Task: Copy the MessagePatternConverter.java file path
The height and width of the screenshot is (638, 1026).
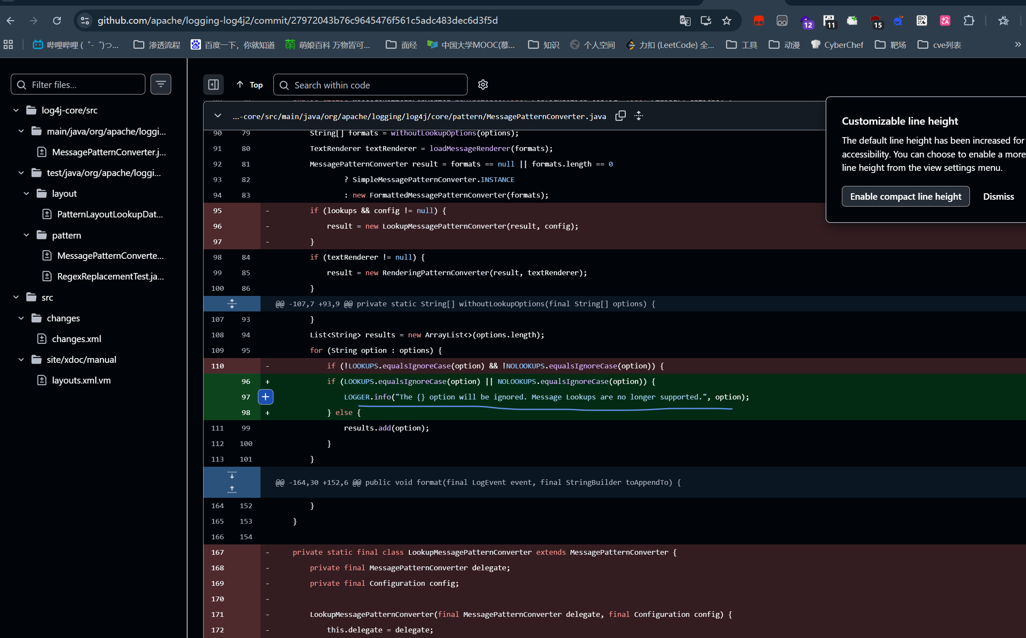Action: click(620, 116)
